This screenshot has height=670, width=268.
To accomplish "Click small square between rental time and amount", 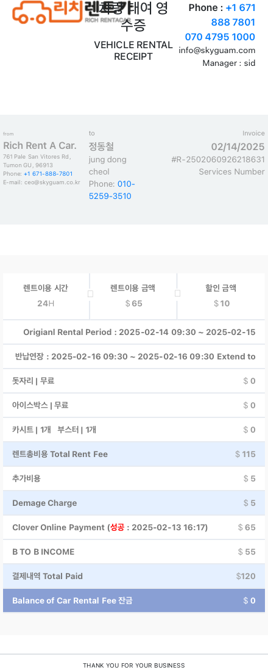I will coord(90,294).
